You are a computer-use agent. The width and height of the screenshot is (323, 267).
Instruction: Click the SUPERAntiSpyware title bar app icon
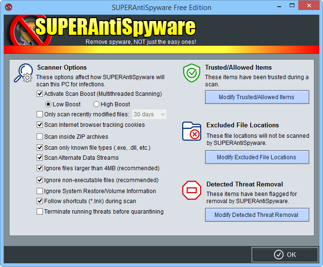click(9, 7)
